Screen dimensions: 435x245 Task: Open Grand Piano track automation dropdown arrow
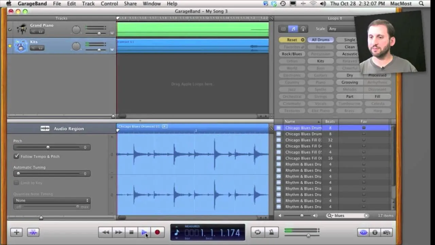click(x=112, y=33)
